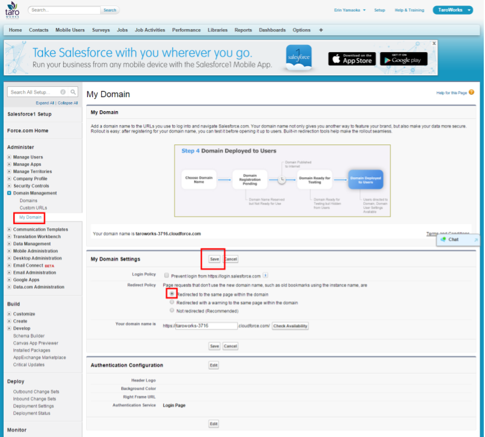Pop out the Chat window arrow
Screen dimensions: 485x437
(476, 240)
